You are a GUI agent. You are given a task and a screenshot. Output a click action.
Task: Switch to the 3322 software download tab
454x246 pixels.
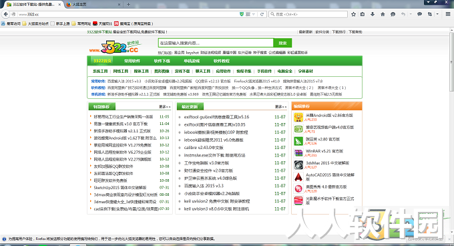point(34,5)
